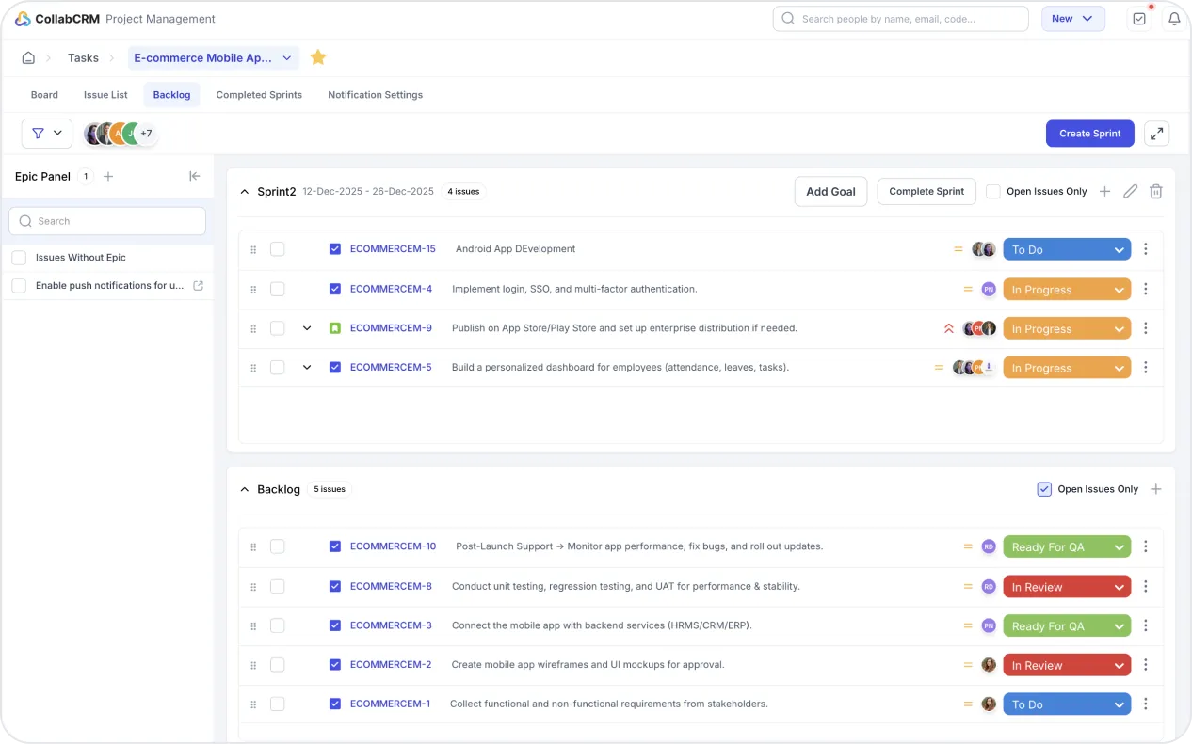Click the Epic Panel search field
The image size is (1192, 744).
click(107, 221)
